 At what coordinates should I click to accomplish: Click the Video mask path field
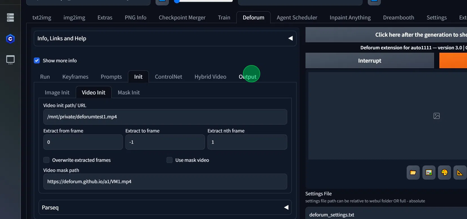tap(165, 182)
